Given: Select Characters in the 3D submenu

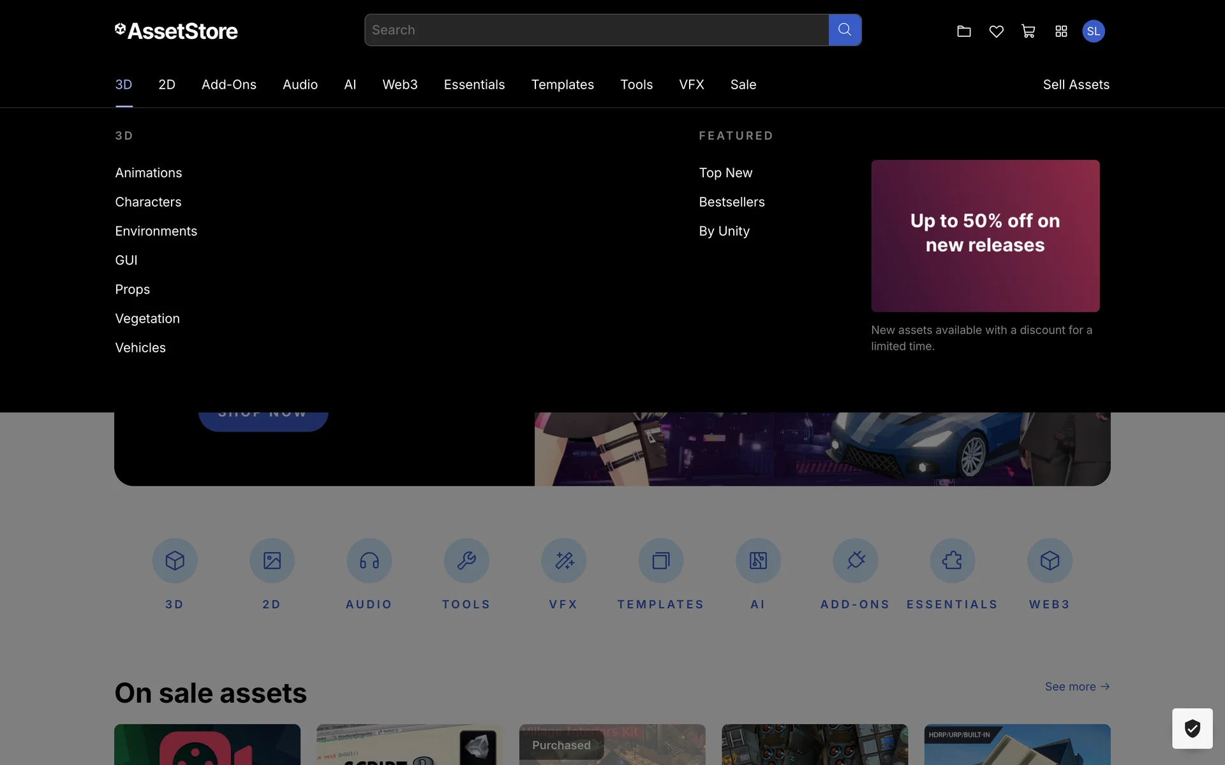Looking at the screenshot, I should click(148, 202).
